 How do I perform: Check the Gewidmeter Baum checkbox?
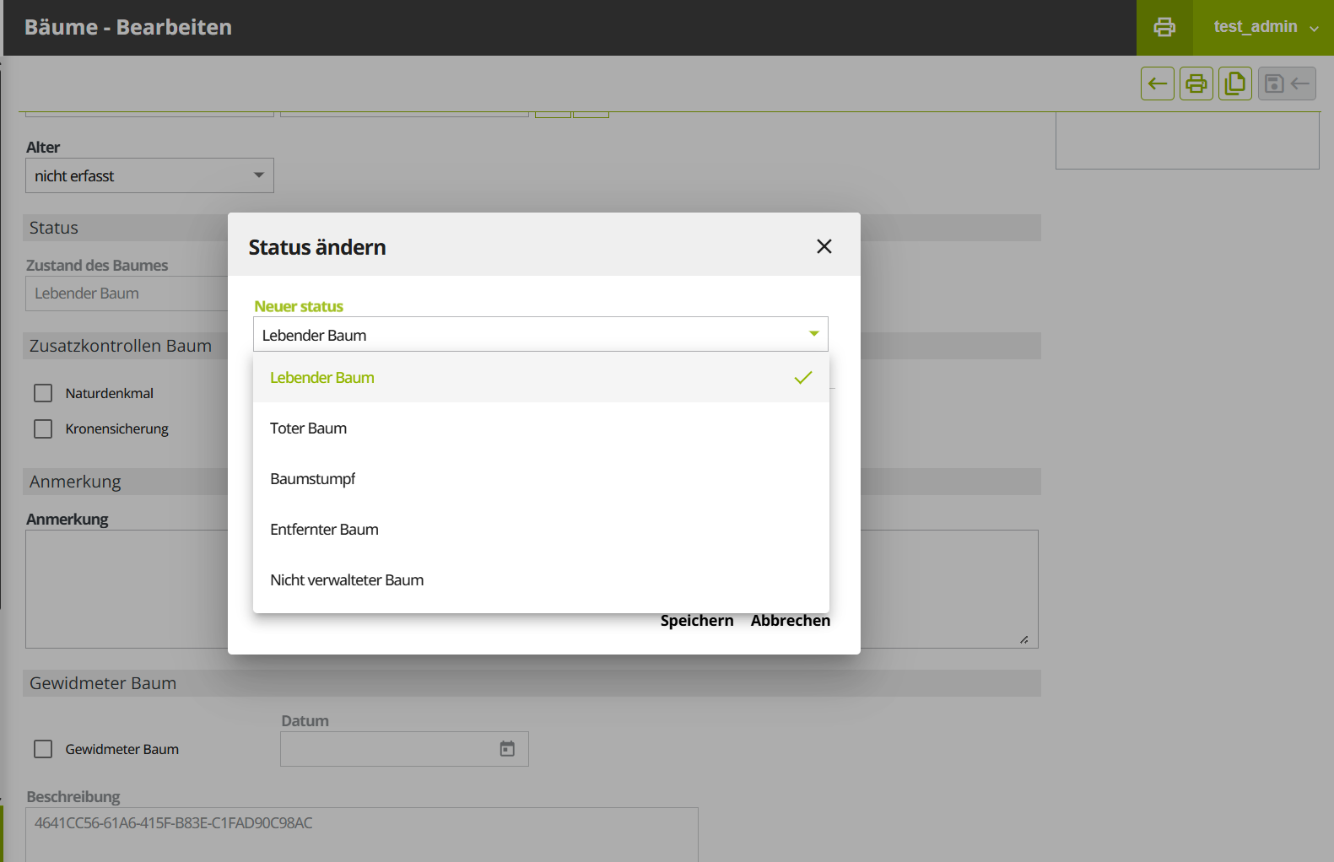(43, 749)
